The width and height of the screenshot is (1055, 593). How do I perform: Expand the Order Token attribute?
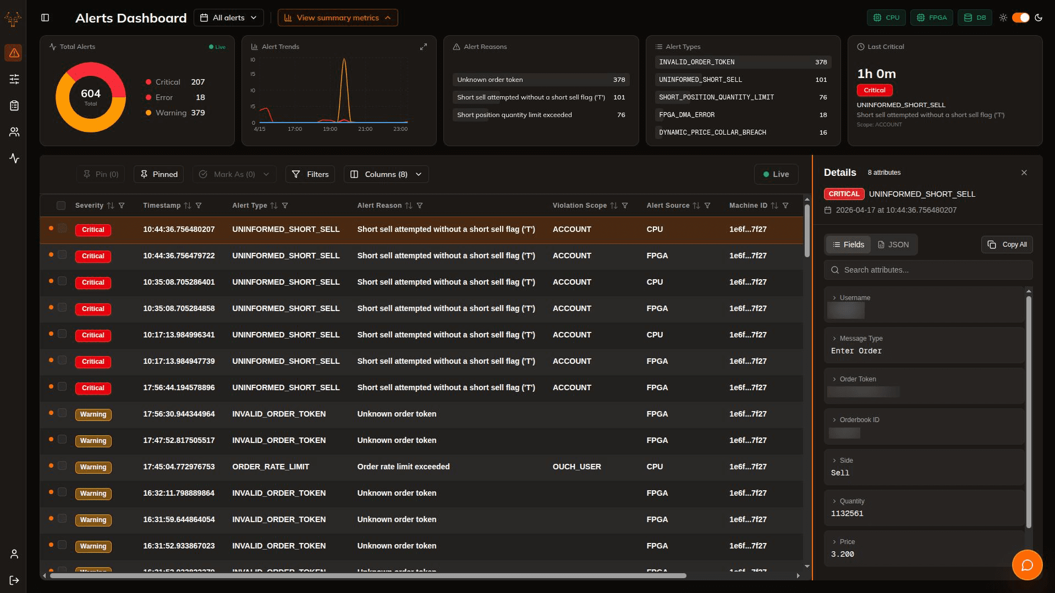[834, 379]
